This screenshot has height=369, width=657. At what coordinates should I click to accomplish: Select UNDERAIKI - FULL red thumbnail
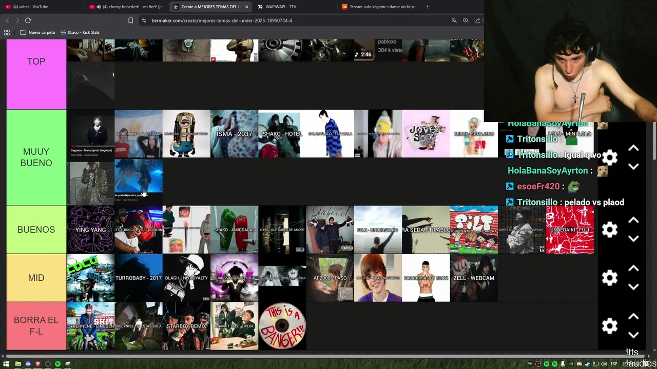pyautogui.click(x=570, y=230)
